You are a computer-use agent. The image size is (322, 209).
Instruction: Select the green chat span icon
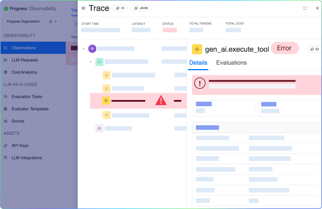pyautogui.click(x=100, y=62)
